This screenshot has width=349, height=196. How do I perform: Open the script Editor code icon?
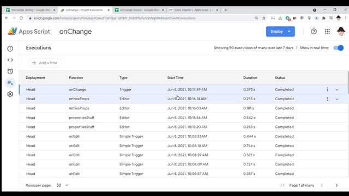pos(10,60)
